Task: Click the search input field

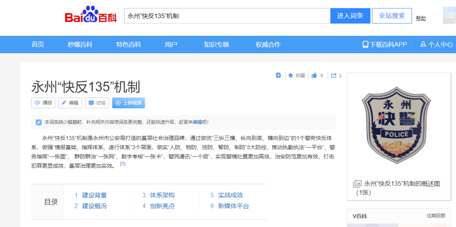Action: [227, 16]
